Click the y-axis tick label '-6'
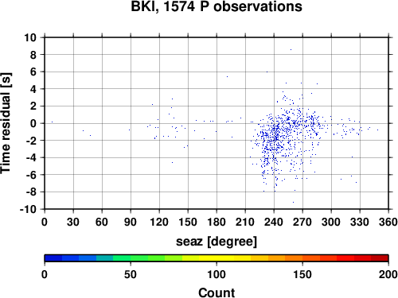This screenshot has width=398, height=298. 31,175
